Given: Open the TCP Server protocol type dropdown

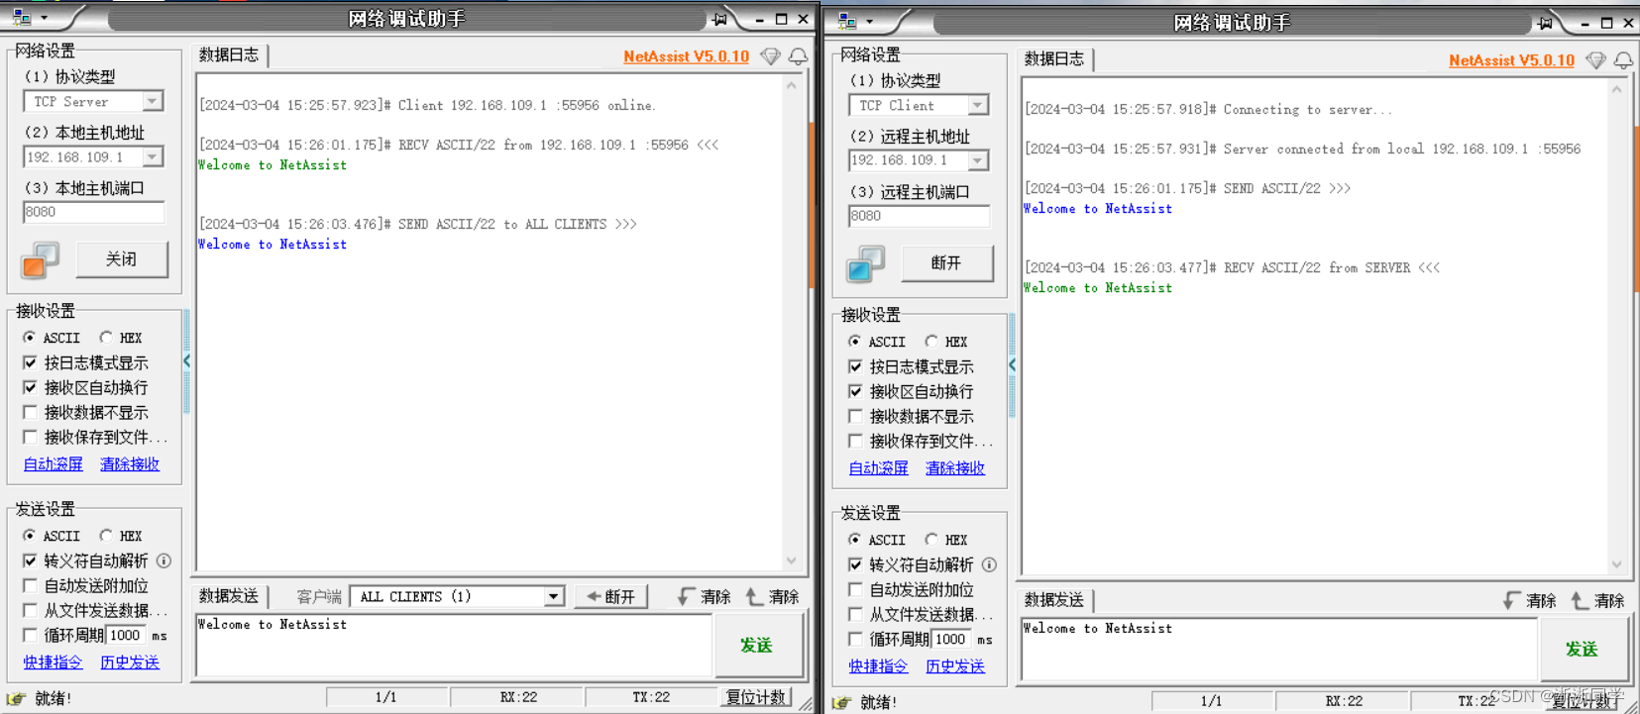Looking at the screenshot, I should pos(152,101).
